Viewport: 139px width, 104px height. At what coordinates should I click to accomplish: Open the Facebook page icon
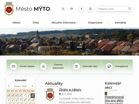[x=81, y=9]
